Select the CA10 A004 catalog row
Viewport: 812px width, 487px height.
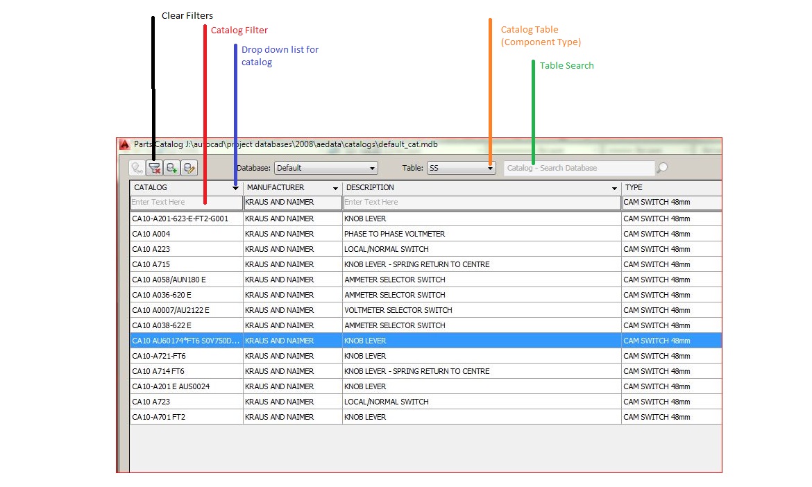pyautogui.click(x=186, y=234)
